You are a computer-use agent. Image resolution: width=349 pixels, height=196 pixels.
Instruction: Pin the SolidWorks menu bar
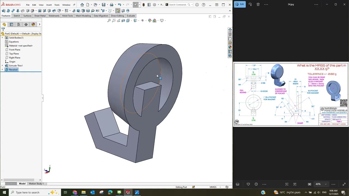tap(74, 5)
